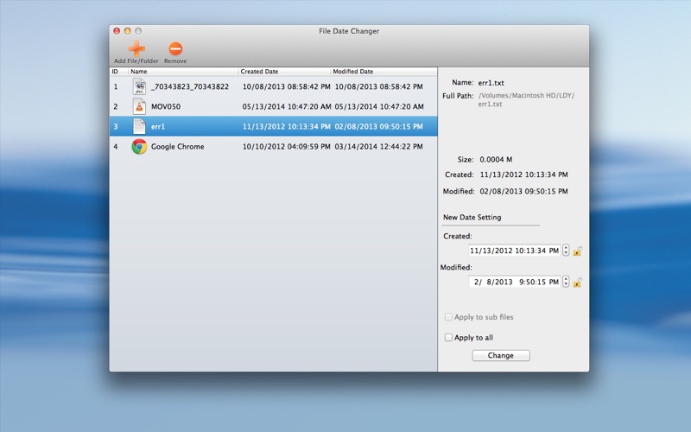The height and width of the screenshot is (432, 691).
Task: Toggle the lock icon beside Created date field
Action: 577,251
